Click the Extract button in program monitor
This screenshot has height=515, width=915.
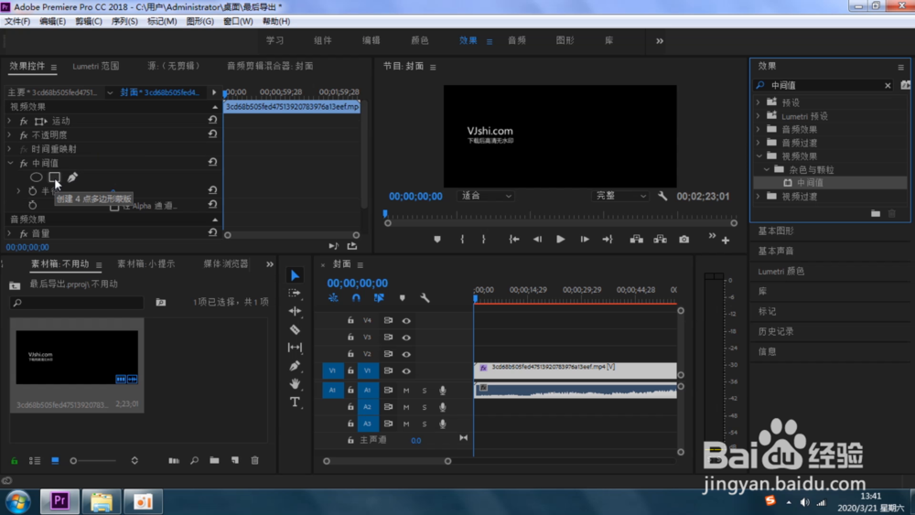[660, 239]
